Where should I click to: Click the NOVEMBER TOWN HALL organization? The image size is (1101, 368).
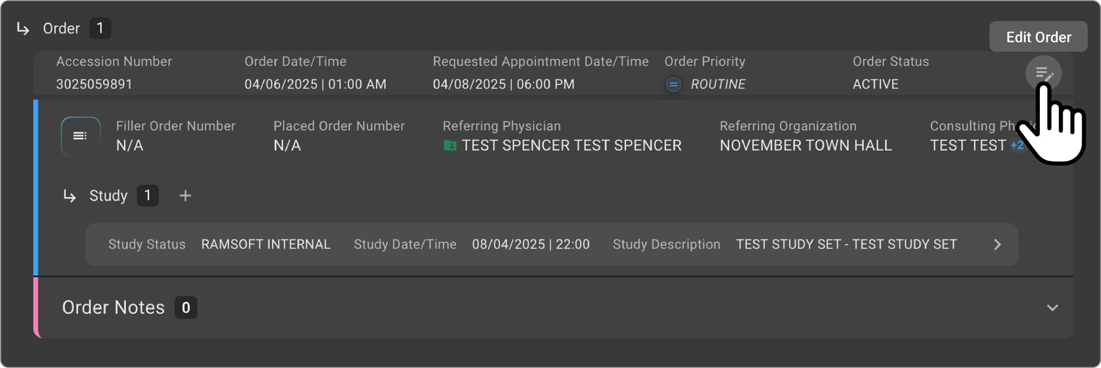point(805,146)
